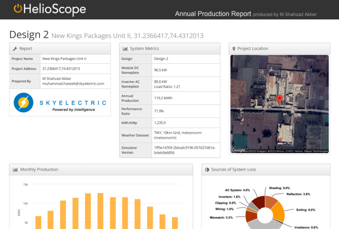The height and width of the screenshot is (229, 339).
Task: Click the '80.0 kW' value
Action: point(161,82)
